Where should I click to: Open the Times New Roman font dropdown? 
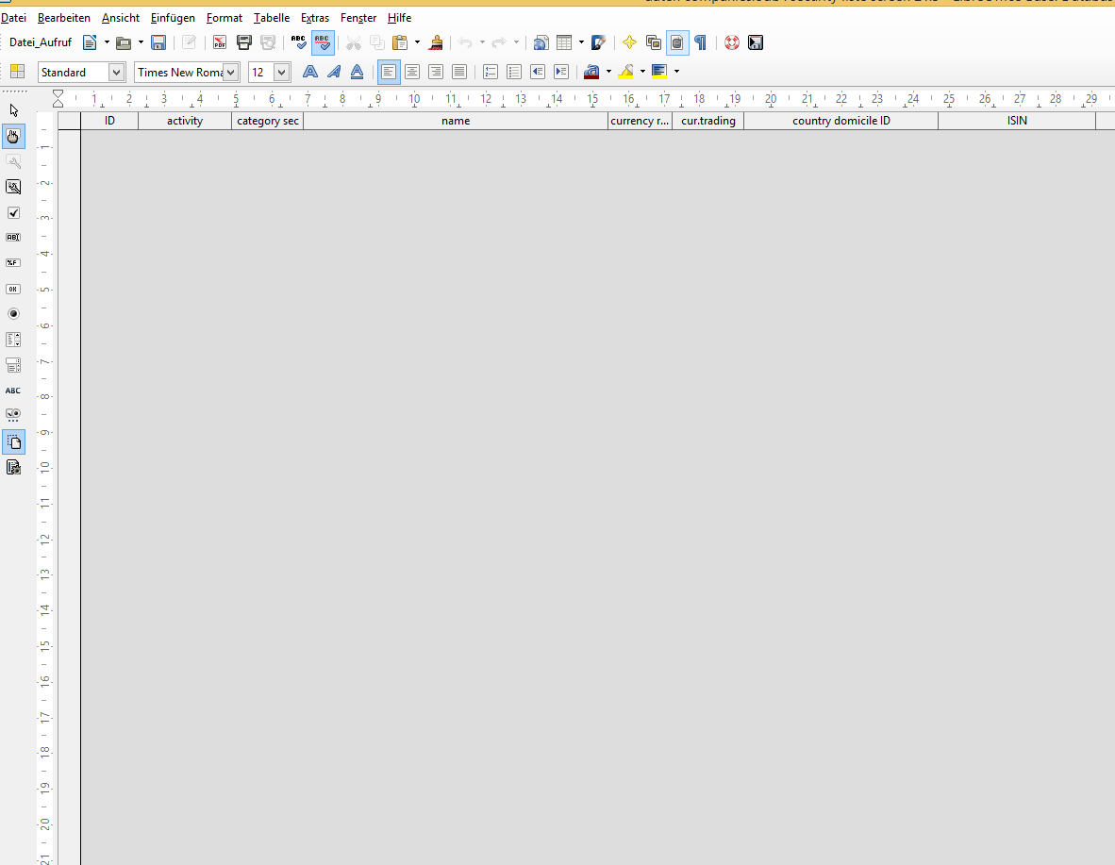[x=230, y=72]
